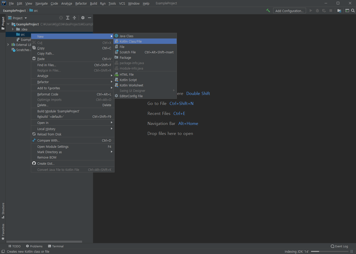This screenshot has width=356, height=254.
Task: Click the Search Everywhere magnifier icon
Action: pos(353,11)
